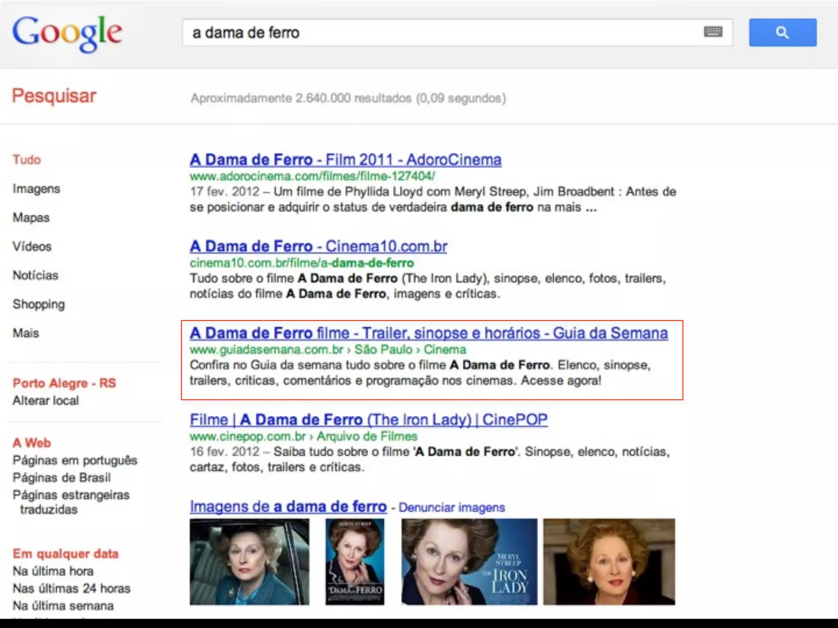
Task: Click the cinema10.com.br/filme URL text
Action: tap(302, 263)
